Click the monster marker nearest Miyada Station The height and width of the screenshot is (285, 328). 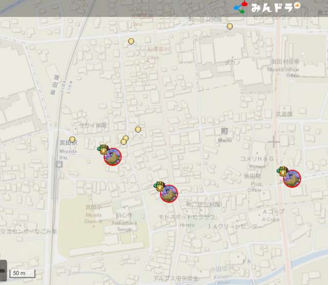pyautogui.click(x=113, y=156)
